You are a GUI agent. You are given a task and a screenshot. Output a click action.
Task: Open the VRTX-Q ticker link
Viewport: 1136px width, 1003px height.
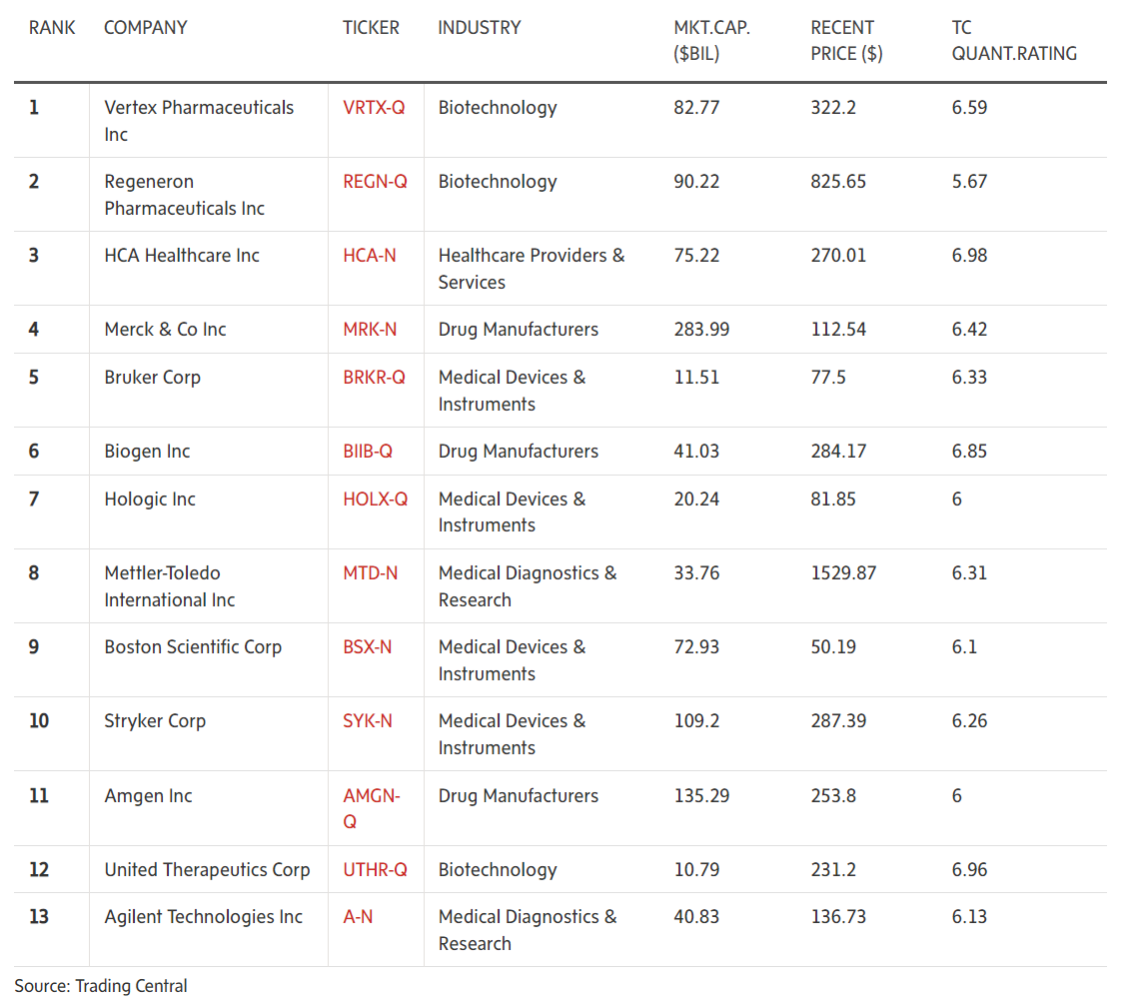coord(374,108)
